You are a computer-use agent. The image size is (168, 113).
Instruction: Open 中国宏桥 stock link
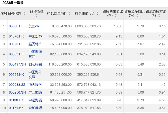click(35, 36)
